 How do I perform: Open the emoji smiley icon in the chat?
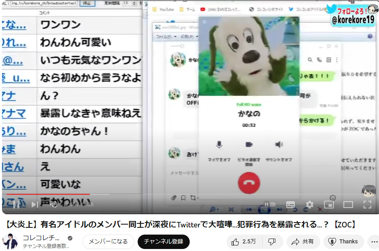point(333,198)
